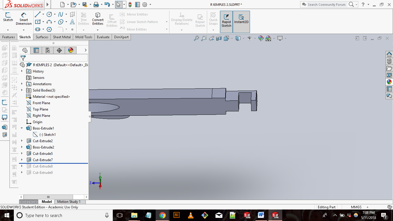Click the Rebuild traffic light icon
This screenshot has width=393, height=221.
click(x=130, y=5)
